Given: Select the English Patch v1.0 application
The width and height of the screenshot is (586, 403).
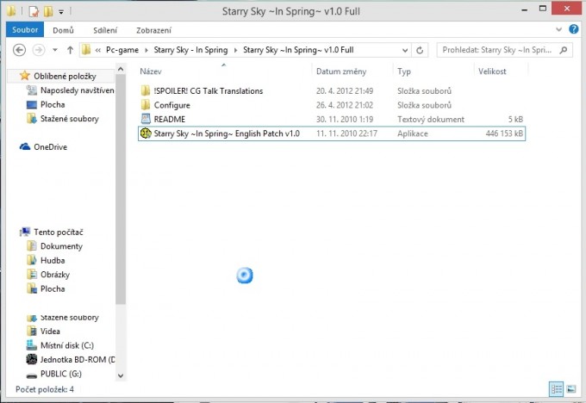Looking at the screenshot, I should tap(332, 133).
